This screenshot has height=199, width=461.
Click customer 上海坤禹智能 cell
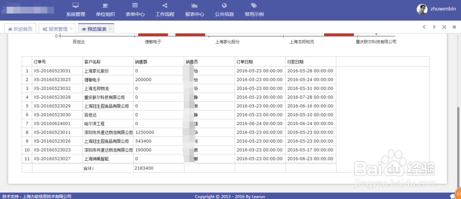point(108,159)
